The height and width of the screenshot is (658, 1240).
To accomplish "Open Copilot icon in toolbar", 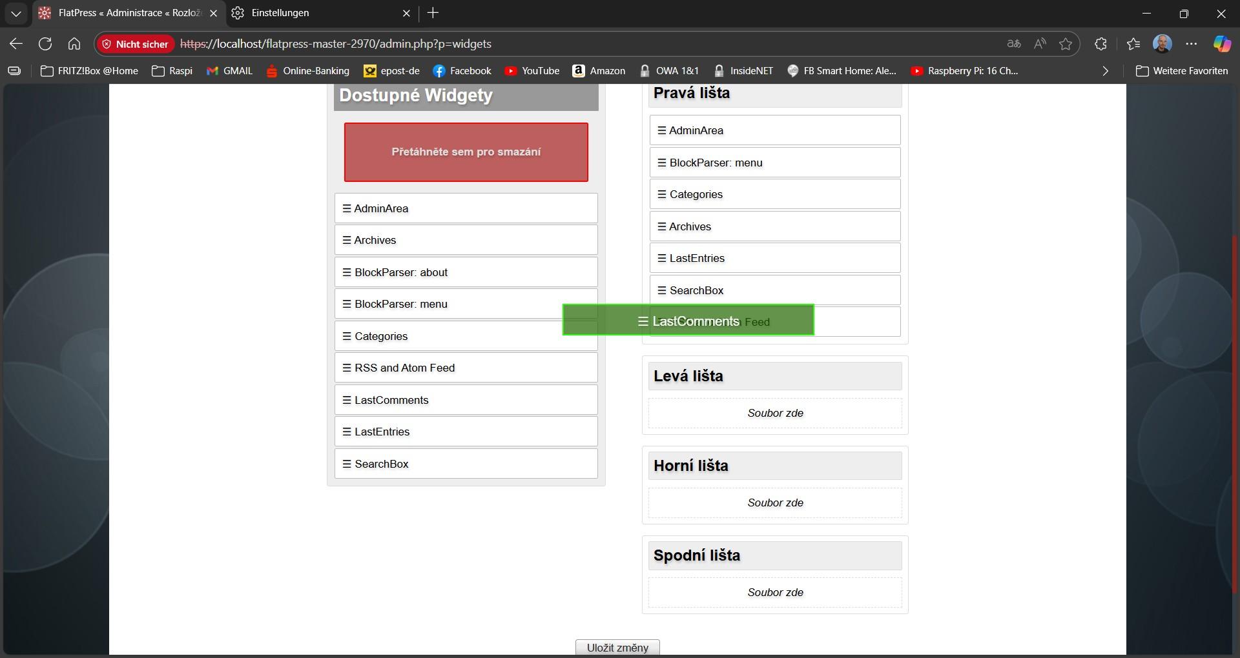I will click(1221, 44).
